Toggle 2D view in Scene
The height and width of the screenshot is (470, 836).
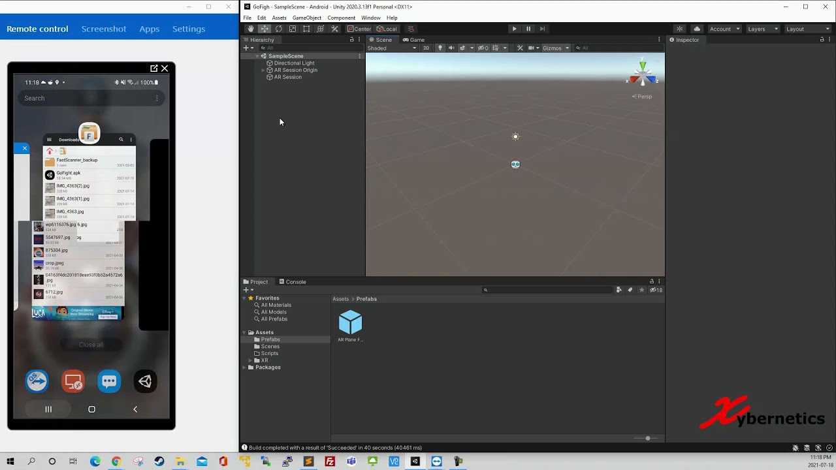(x=426, y=48)
